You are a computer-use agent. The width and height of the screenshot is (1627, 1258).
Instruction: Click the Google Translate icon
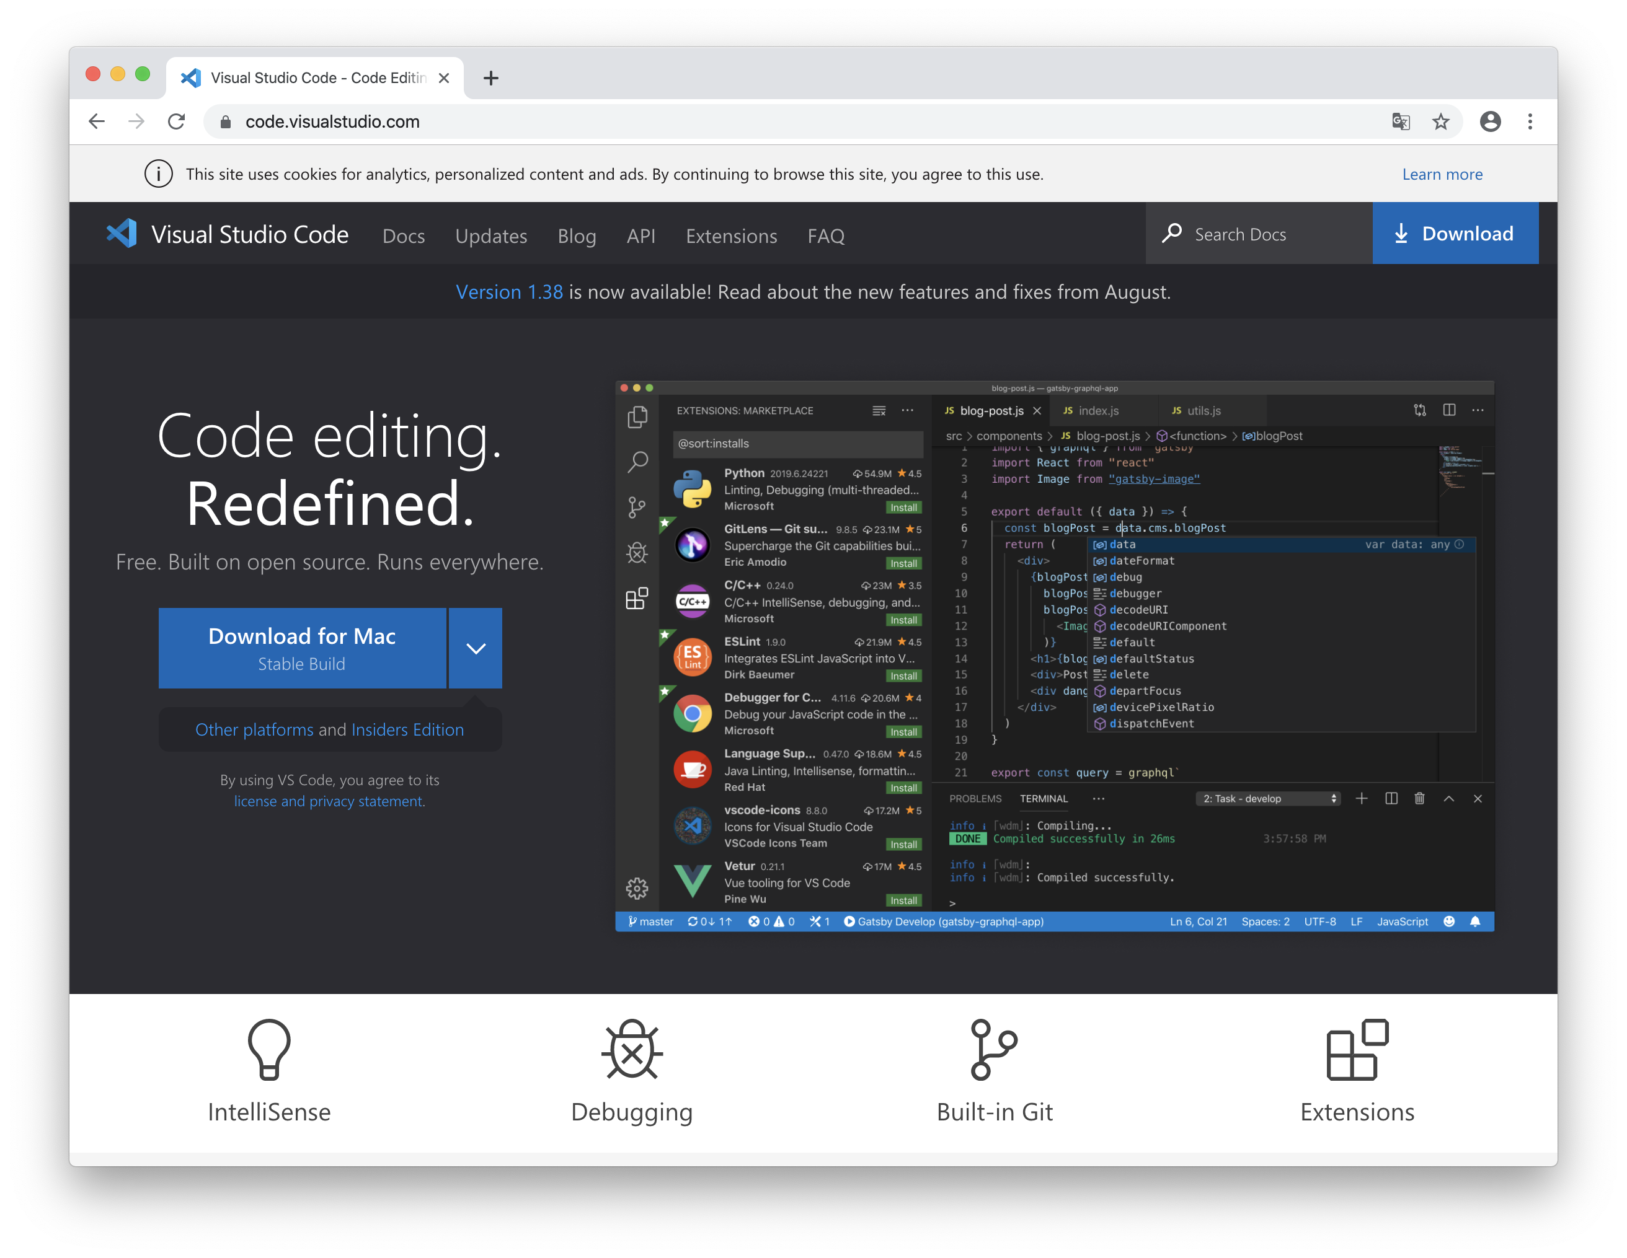point(1401,121)
